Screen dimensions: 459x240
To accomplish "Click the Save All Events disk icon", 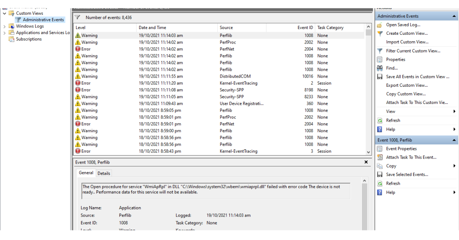I will point(379,77).
